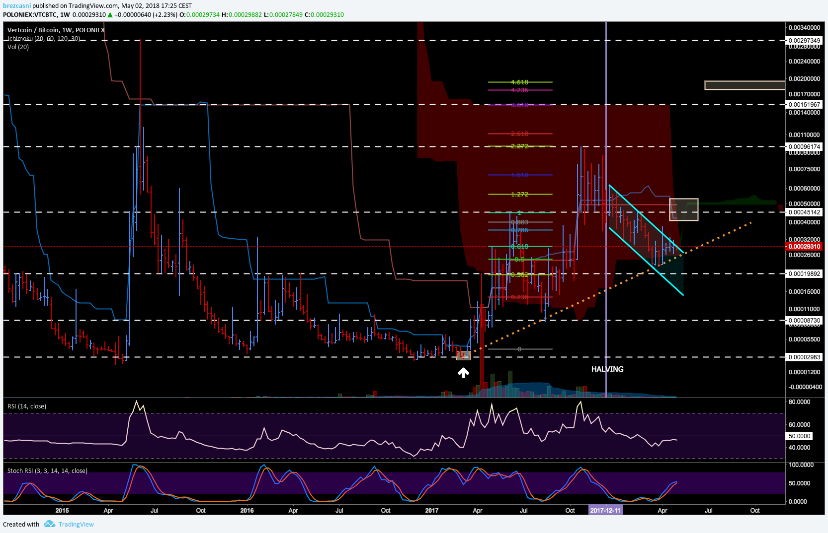
Task: Open the brezcasni author profile link
Action: [x=17, y=6]
